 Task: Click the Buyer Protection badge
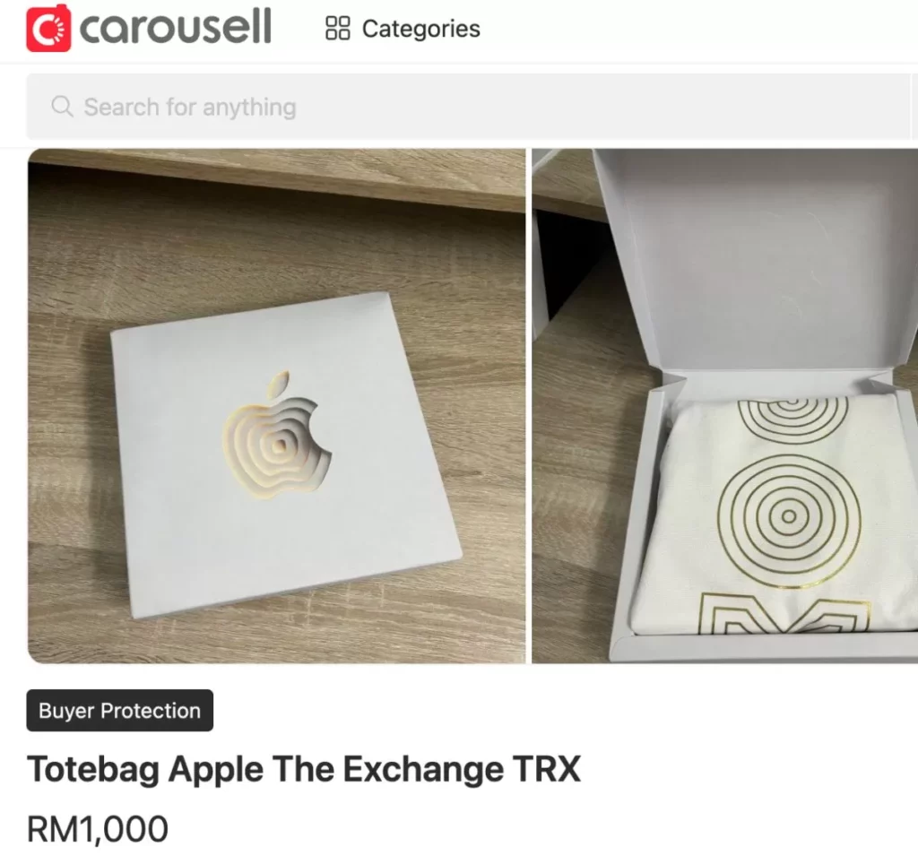(120, 710)
